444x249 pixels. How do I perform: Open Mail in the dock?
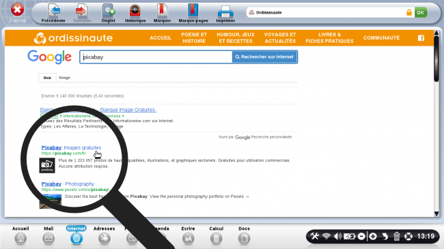48,235
